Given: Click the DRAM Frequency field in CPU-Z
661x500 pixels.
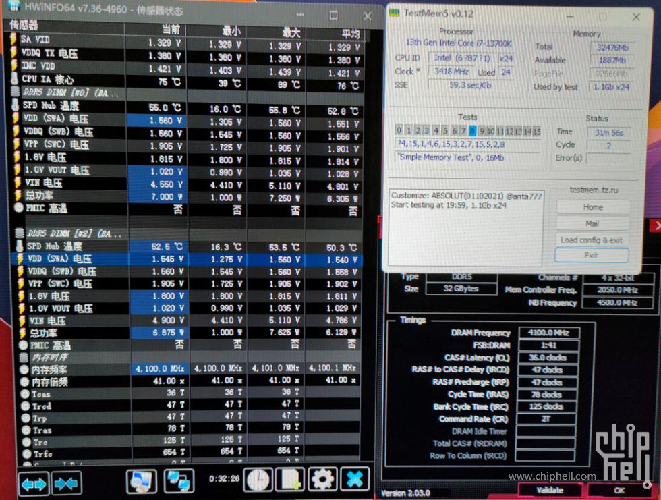Looking at the screenshot, I should click(549, 333).
